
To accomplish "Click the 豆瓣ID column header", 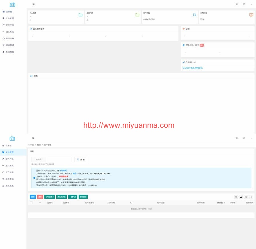I will coord(50,203).
